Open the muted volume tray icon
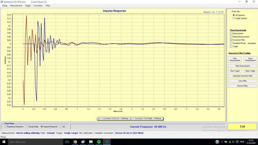Image resolution: width=258 pixels, height=145 pixels. (233, 142)
